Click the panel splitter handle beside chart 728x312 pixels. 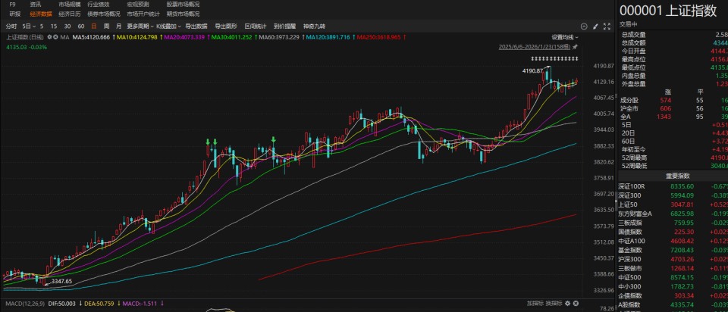pyautogui.click(x=616, y=203)
